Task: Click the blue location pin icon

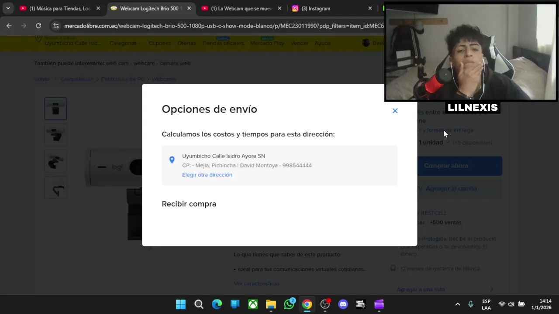Action: [172, 160]
